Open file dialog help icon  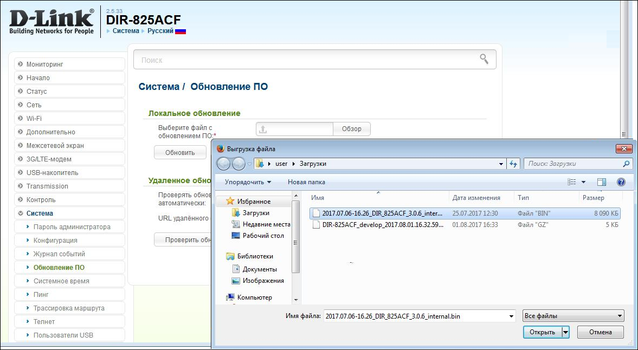[x=621, y=182]
